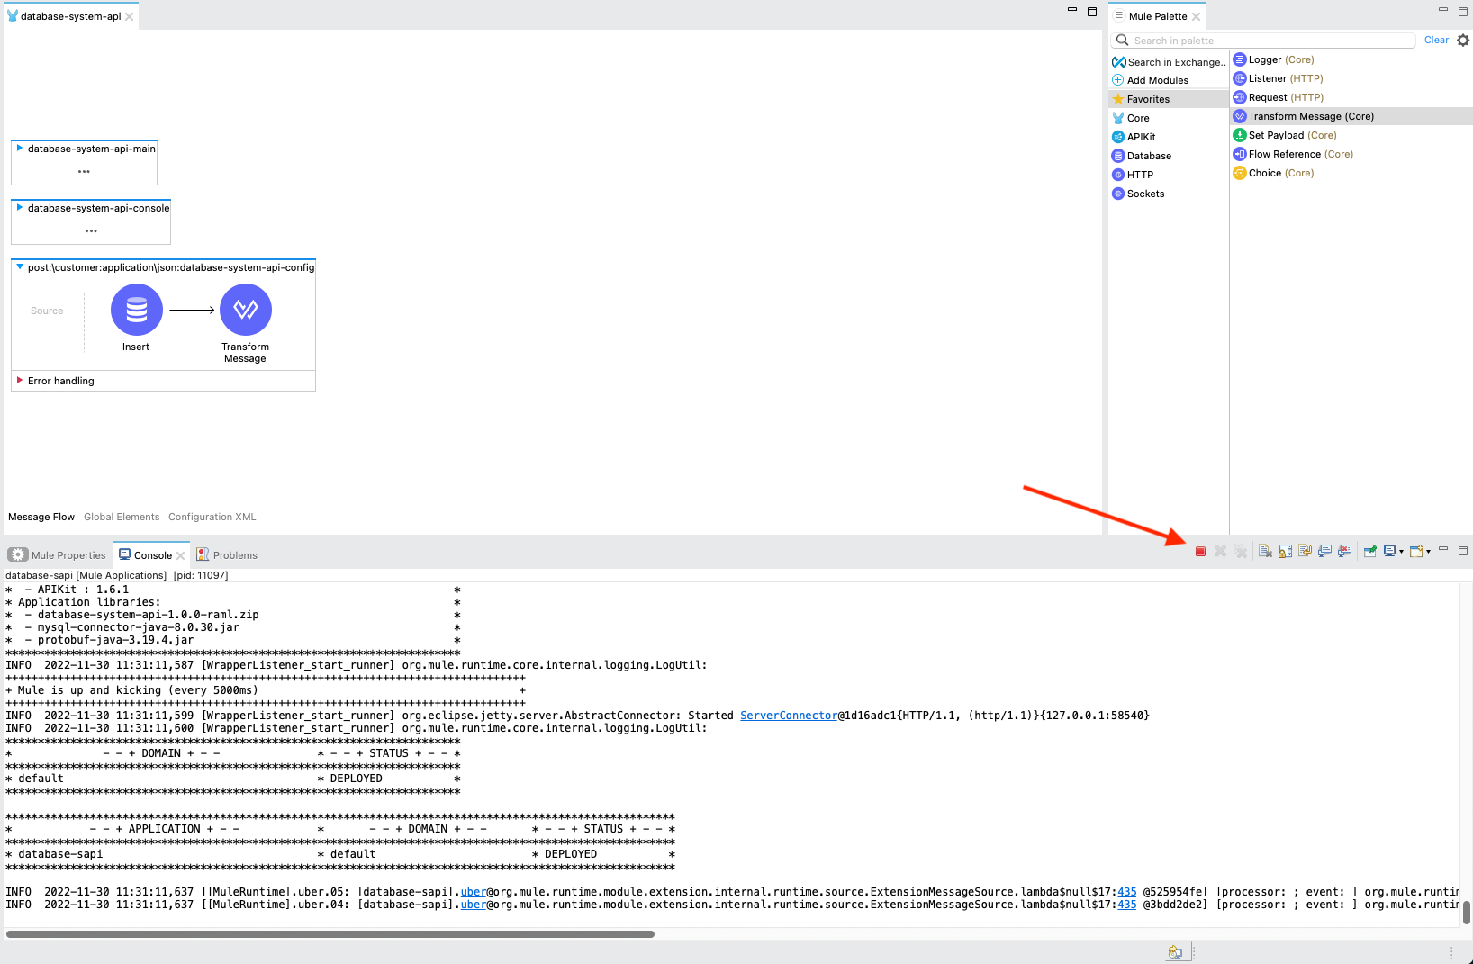Viewport: 1473px width, 964px height.
Task: Toggle Scroll Lock in the console
Action: [x=1285, y=551]
